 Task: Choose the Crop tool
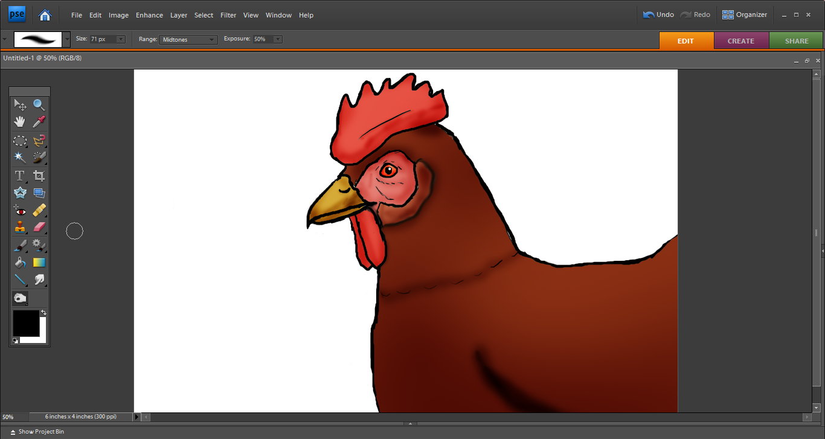(x=39, y=176)
